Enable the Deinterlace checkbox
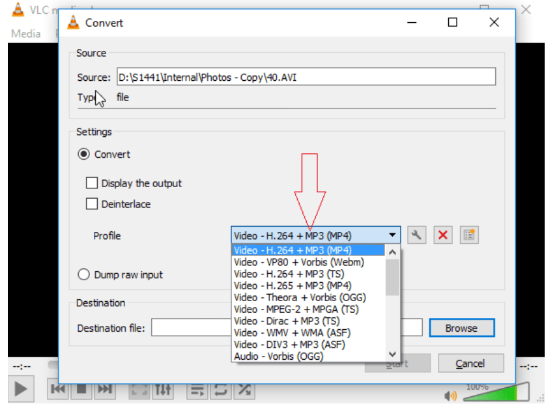The width and height of the screenshot is (559, 408). pyautogui.click(x=92, y=204)
